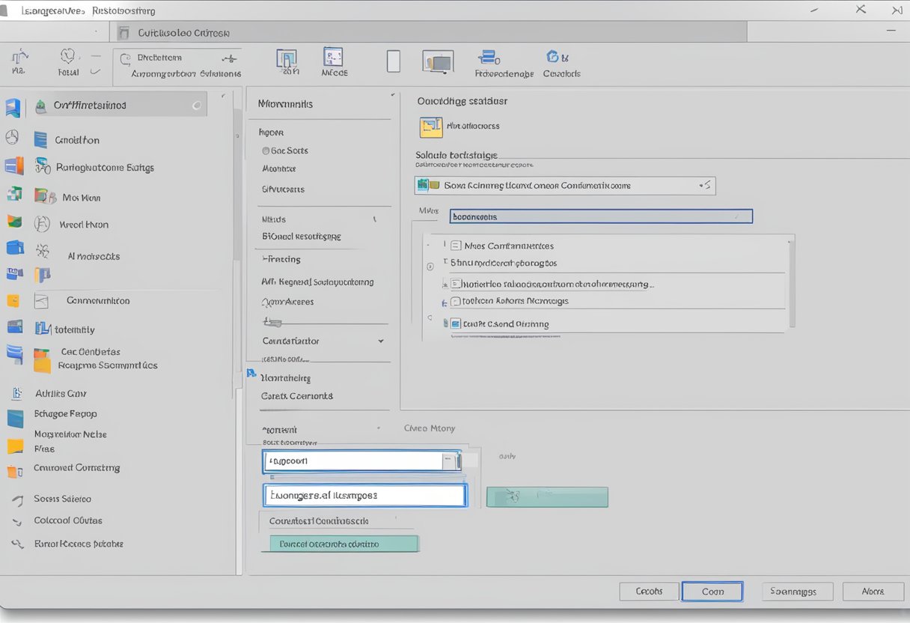Viewport: 910px width, 623px height.
Task: Check the box beside the last add-in entry
Action: (456, 323)
